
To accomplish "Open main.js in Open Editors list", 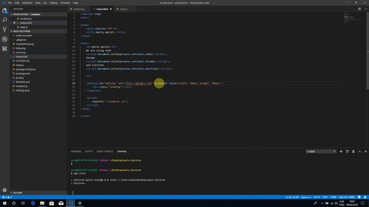I will 24,27.
